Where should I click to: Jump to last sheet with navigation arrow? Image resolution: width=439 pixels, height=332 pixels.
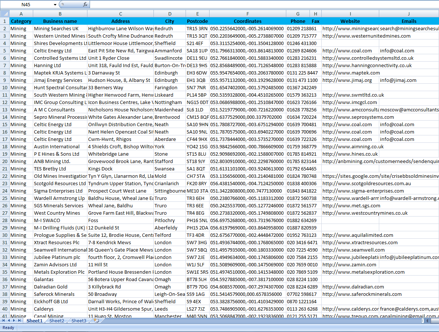(19, 321)
